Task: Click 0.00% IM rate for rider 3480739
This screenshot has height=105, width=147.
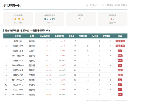Action: click(x=63, y=41)
